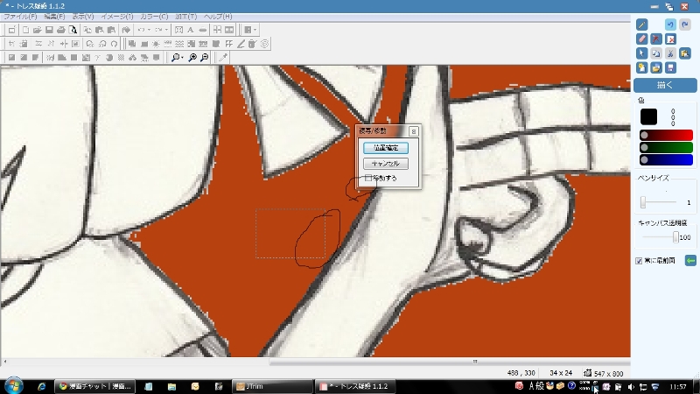Click the blue 描く draw button

point(665,85)
